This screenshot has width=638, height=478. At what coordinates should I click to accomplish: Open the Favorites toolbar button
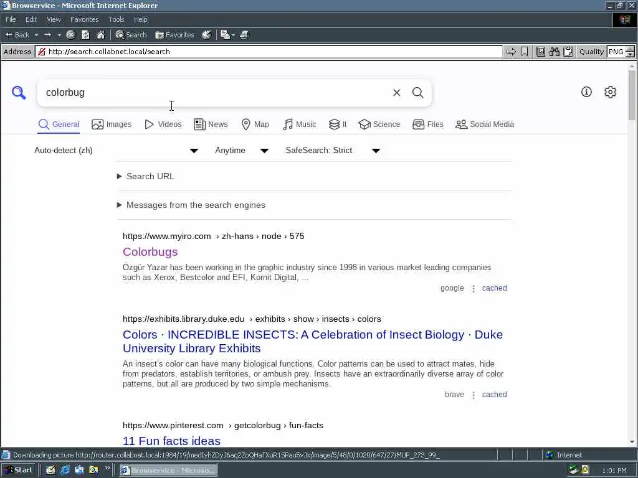174,35
